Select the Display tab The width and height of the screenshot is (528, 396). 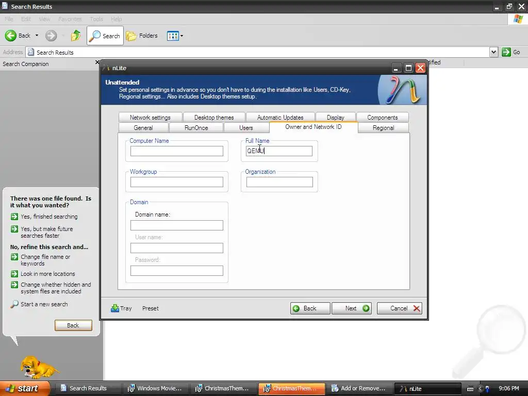[335, 117]
